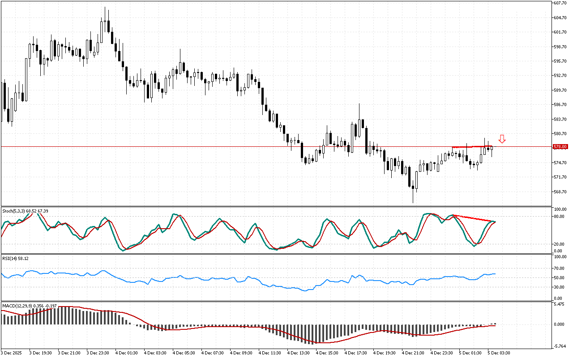The image size is (573, 358).
Task: Click the 578.00 current price label
Action: [x=560, y=147]
